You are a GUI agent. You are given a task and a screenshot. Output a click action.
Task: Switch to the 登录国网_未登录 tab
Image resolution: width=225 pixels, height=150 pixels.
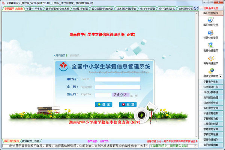pos(13,9)
